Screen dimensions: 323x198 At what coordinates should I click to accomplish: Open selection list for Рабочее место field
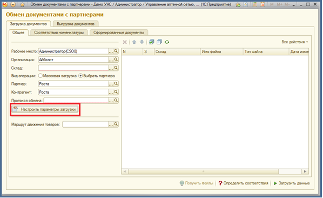coord(111,51)
